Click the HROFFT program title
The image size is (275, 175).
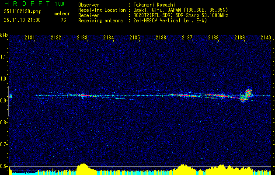coord(27,3)
